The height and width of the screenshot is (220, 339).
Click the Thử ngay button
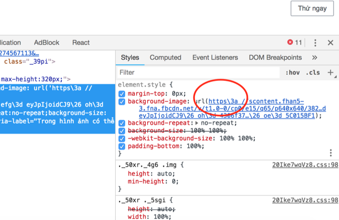(x=312, y=8)
